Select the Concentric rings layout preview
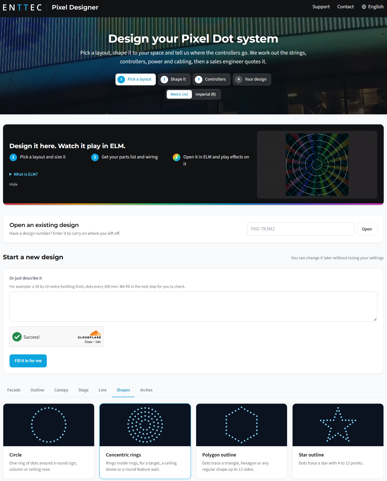The height and width of the screenshot is (481, 387). click(145, 425)
